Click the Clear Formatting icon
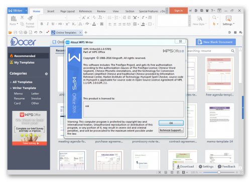Image resolution: width=251 pixels, height=182 pixels. point(94,17)
